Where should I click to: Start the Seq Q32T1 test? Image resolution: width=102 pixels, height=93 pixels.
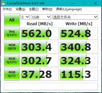[x=12, y=34]
